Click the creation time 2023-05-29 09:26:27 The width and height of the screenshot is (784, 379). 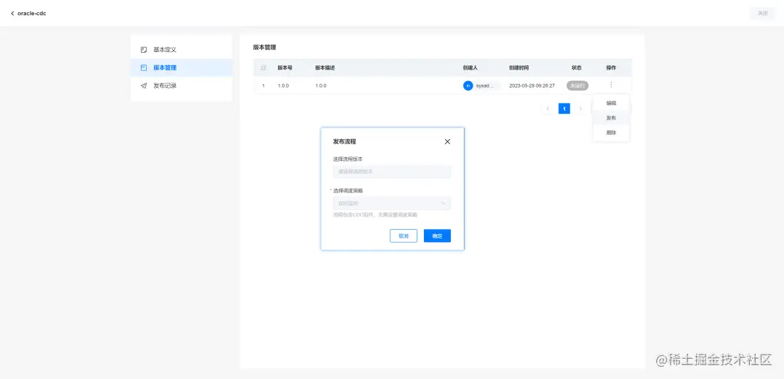(532, 86)
